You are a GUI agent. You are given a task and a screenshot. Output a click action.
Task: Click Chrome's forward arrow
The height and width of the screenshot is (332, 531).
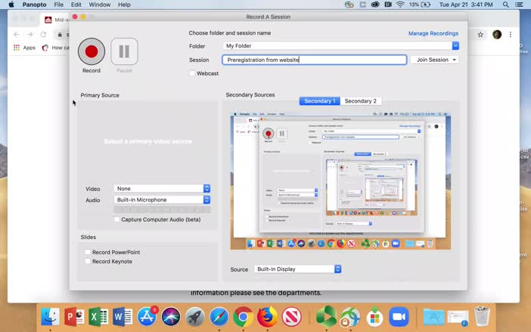29,35
